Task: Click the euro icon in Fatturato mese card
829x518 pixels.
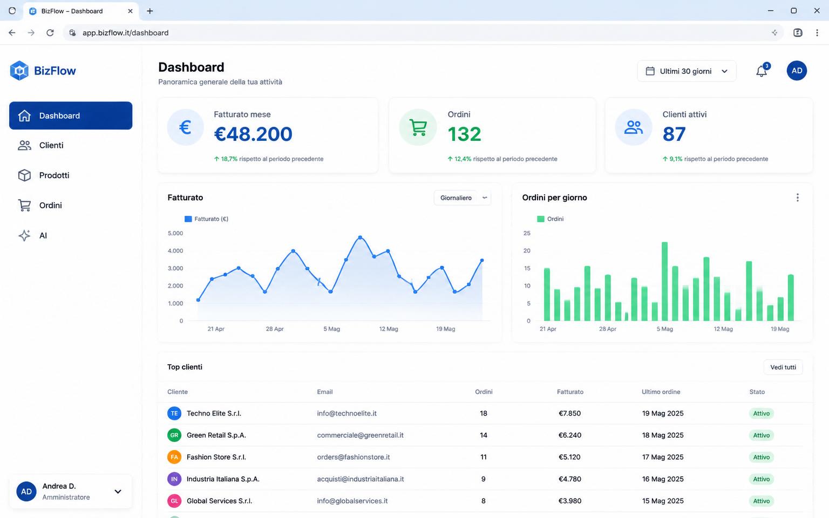Action: pos(185,127)
